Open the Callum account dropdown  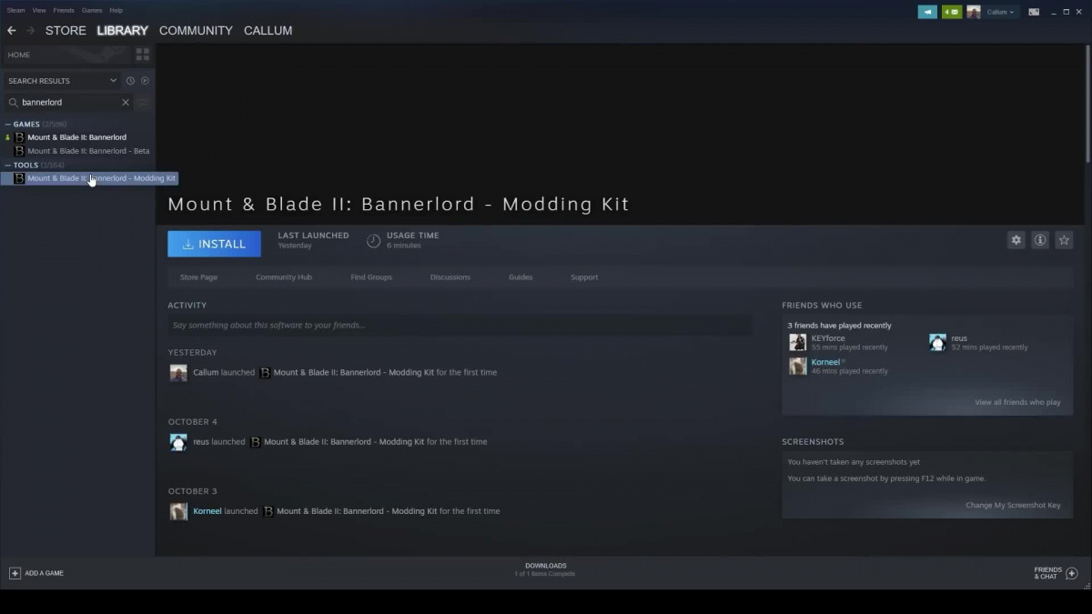pyautogui.click(x=1000, y=12)
